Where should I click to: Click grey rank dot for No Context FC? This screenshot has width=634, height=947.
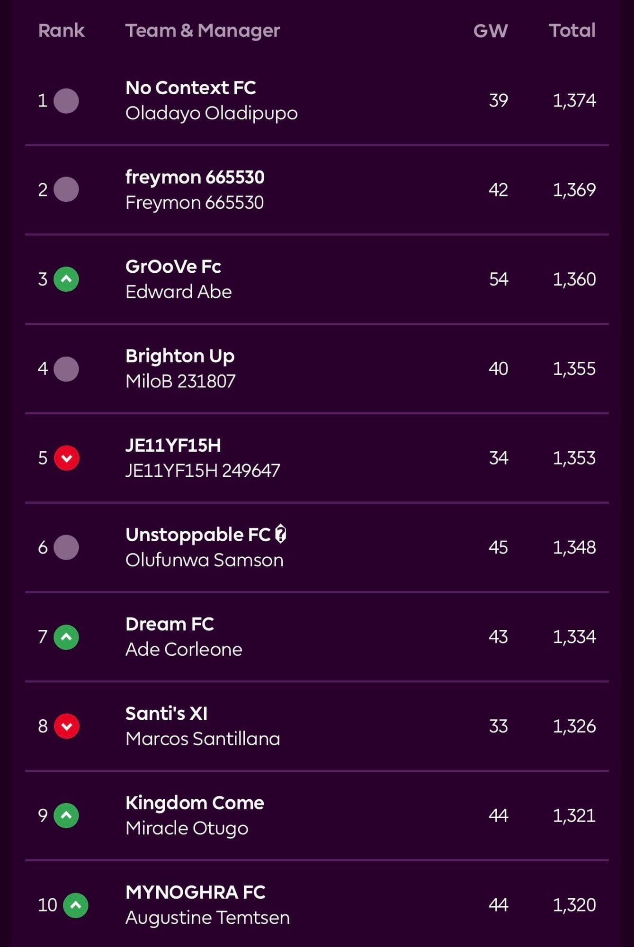tap(66, 100)
